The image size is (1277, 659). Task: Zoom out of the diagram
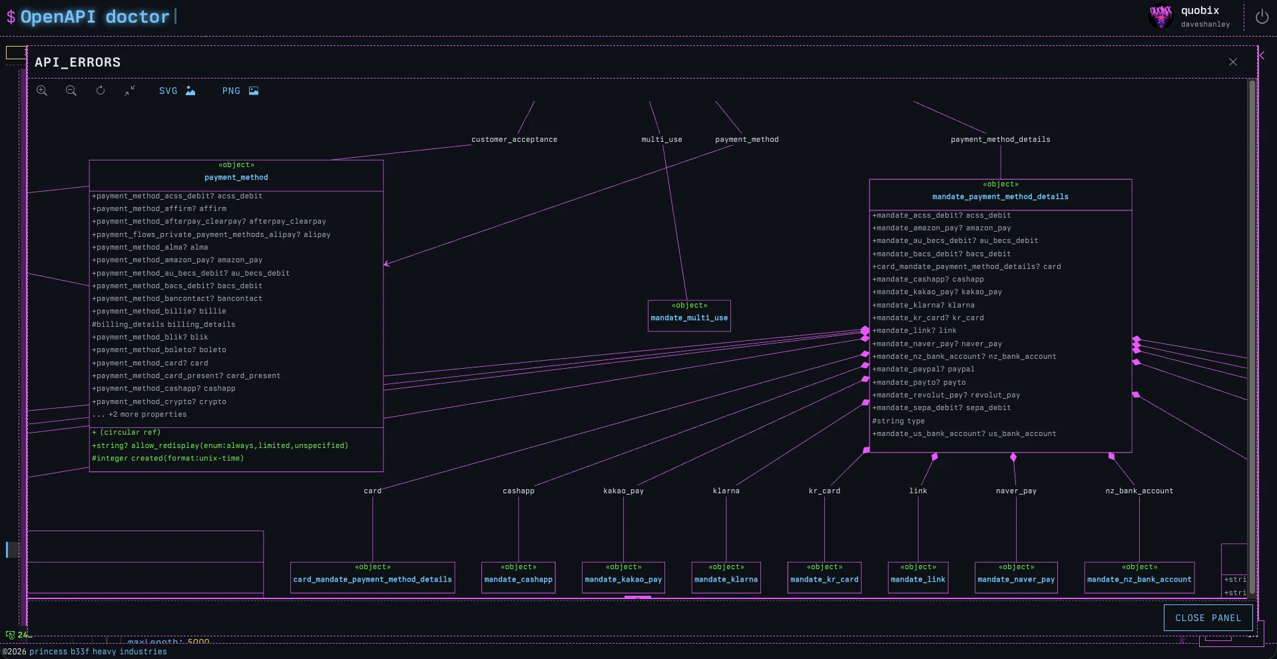pyautogui.click(x=71, y=91)
